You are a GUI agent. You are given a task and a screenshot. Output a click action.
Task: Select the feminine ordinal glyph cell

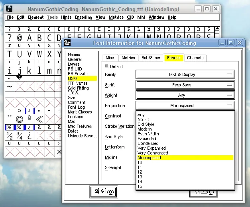click(30, 119)
